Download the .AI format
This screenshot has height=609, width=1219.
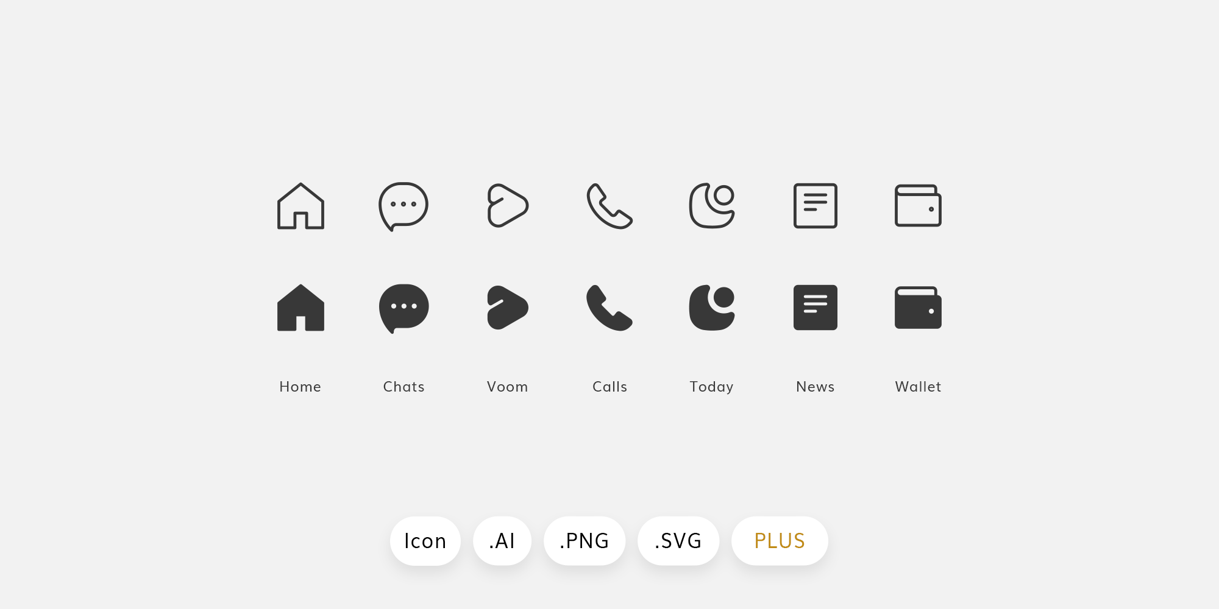point(502,541)
